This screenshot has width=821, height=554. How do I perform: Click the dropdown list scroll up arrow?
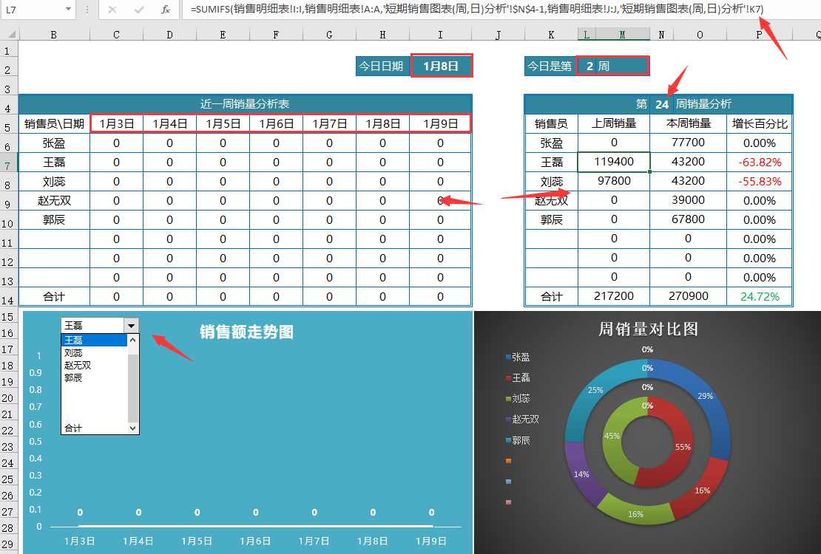133,340
